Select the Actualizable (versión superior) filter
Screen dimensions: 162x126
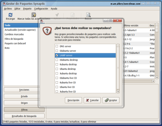20,30
